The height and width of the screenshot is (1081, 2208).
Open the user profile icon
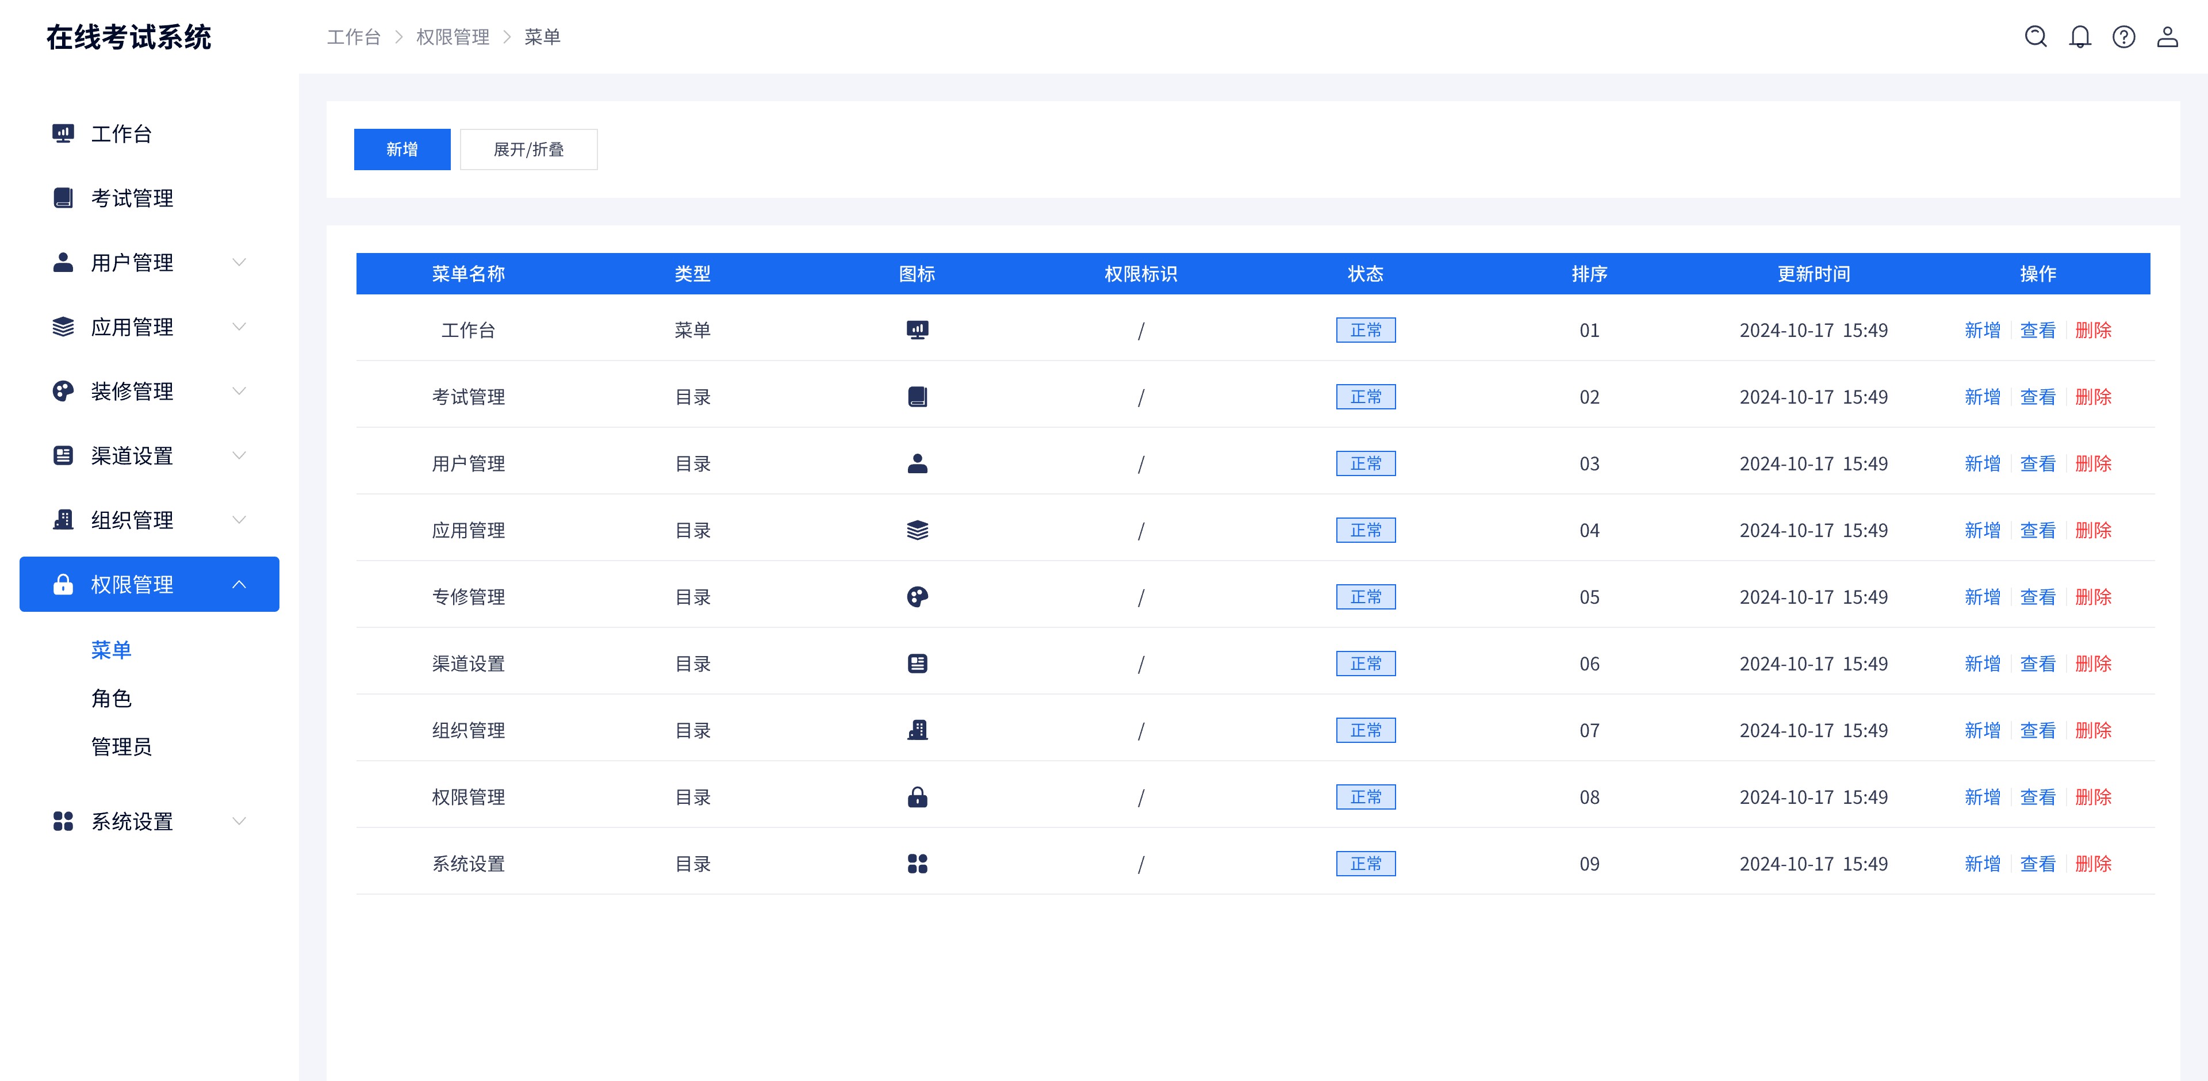click(2167, 37)
